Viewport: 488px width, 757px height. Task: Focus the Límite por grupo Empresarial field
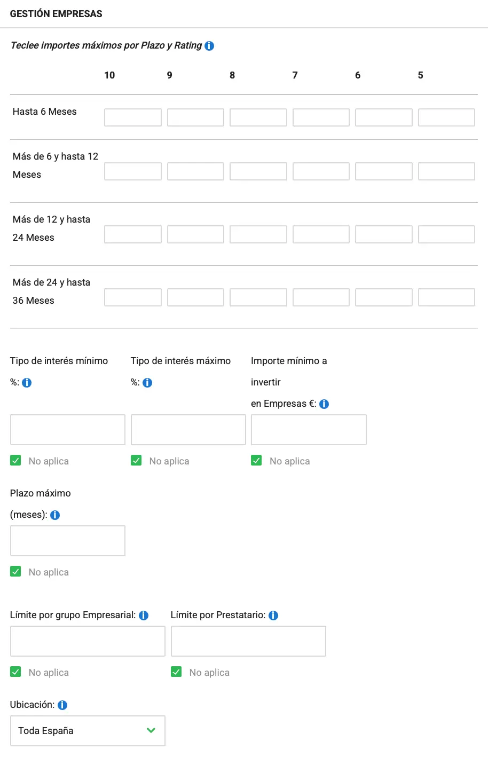tap(88, 641)
